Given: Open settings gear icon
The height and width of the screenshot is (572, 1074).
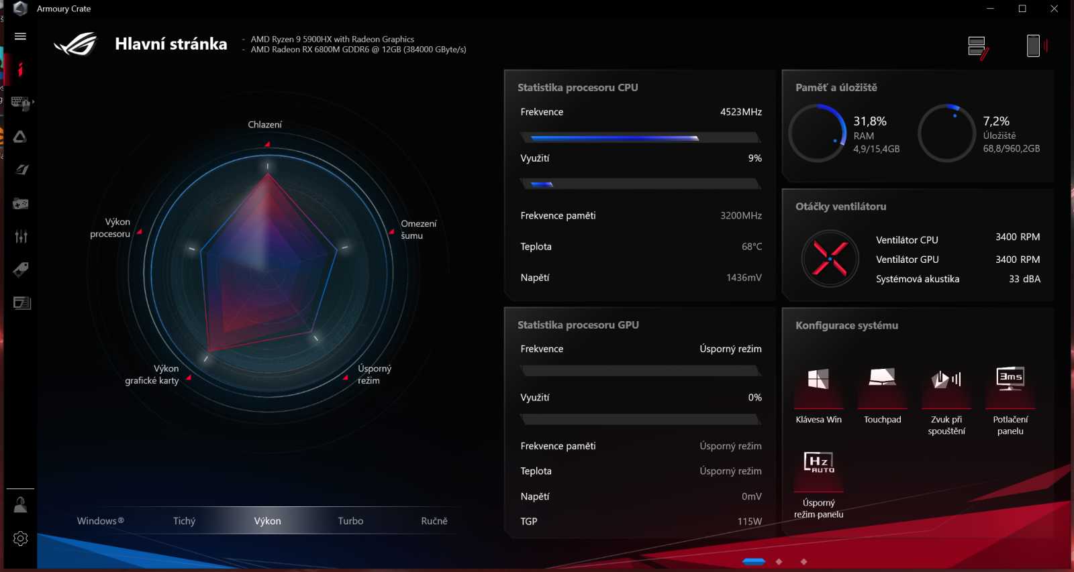Looking at the screenshot, I should click(x=21, y=538).
